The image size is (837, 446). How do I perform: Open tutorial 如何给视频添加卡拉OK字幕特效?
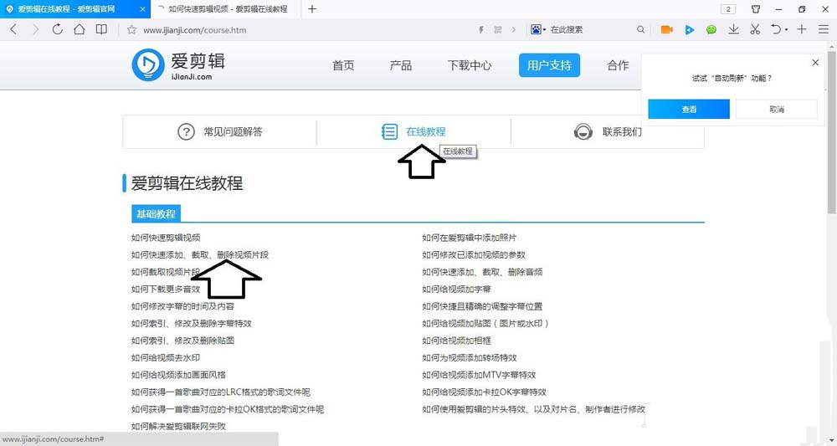[x=484, y=392]
